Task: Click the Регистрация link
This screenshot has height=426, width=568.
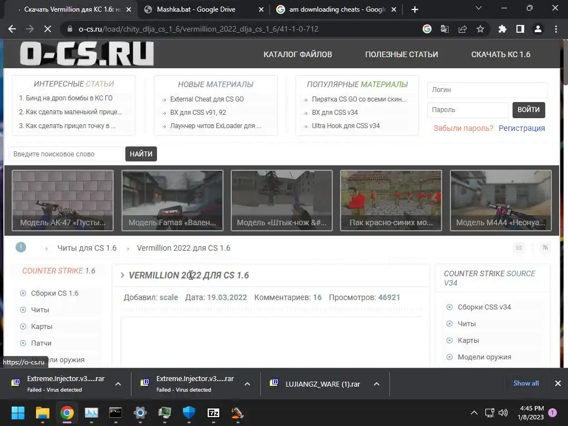Action: click(x=521, y=128)
